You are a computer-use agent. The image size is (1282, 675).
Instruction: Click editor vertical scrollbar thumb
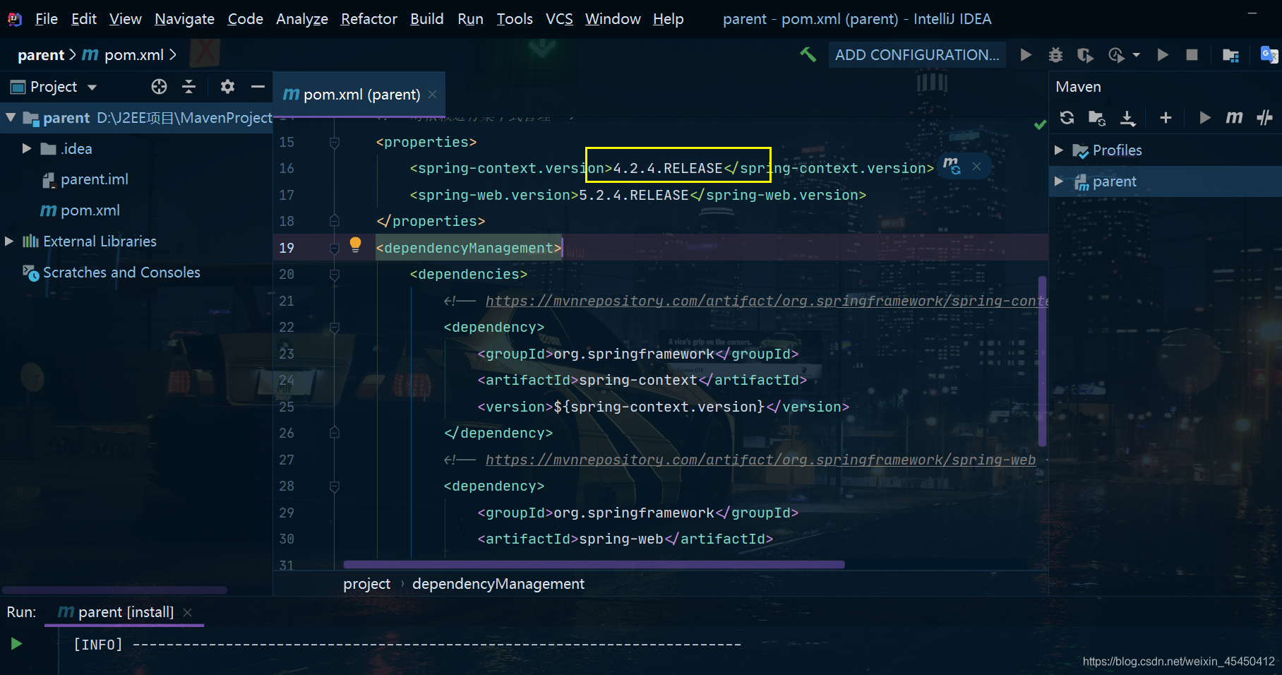[1042, 362]
